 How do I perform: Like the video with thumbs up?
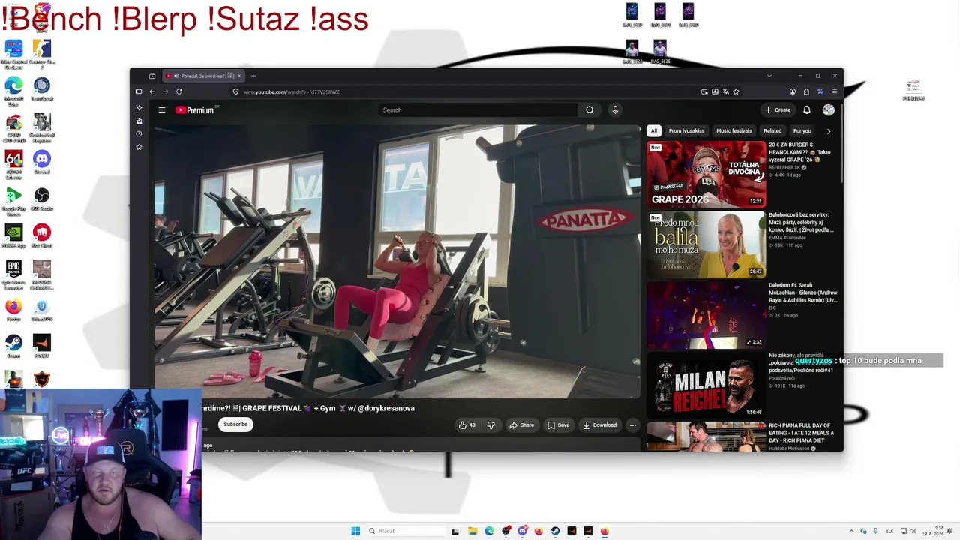tap(467, 425)
